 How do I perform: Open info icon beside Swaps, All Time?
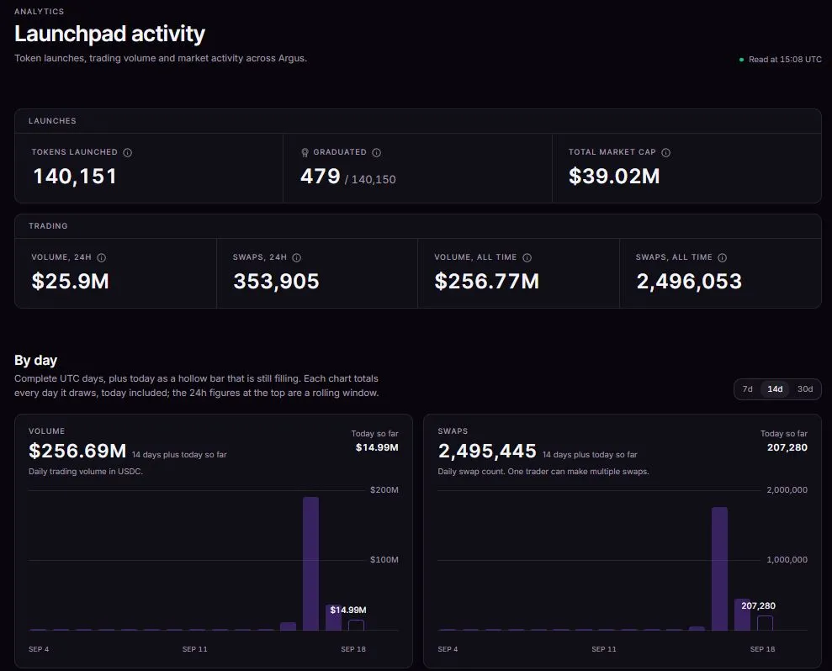pos(722,257)
